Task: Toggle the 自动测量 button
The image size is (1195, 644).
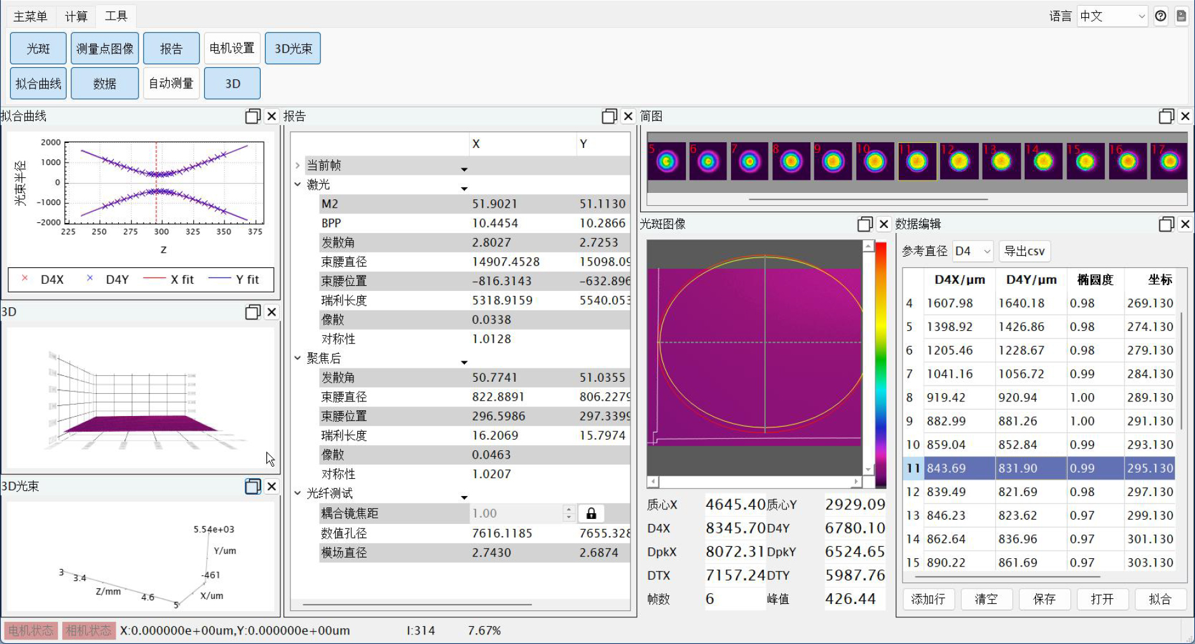Action: pyautogui.click(x=171, y=84)
